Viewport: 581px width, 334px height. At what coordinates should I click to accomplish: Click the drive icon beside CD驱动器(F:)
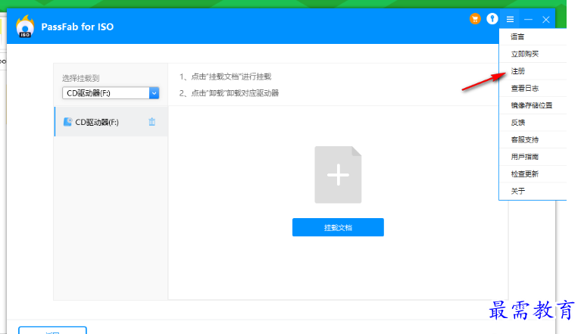[x=67, y=122]
